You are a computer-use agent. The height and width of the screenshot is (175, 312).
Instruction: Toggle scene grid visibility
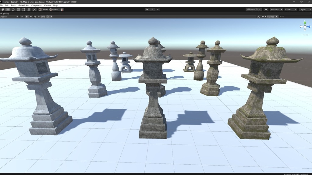pos(48,17)
